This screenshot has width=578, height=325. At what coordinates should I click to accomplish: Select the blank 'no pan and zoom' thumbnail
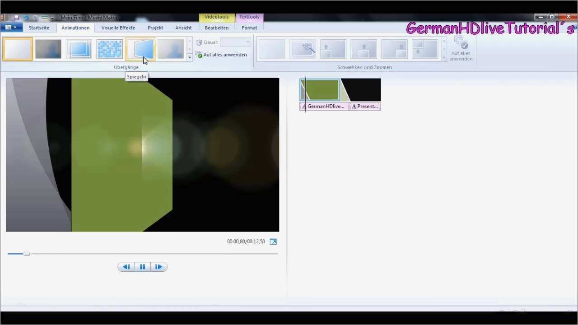(x=272, y=49)
